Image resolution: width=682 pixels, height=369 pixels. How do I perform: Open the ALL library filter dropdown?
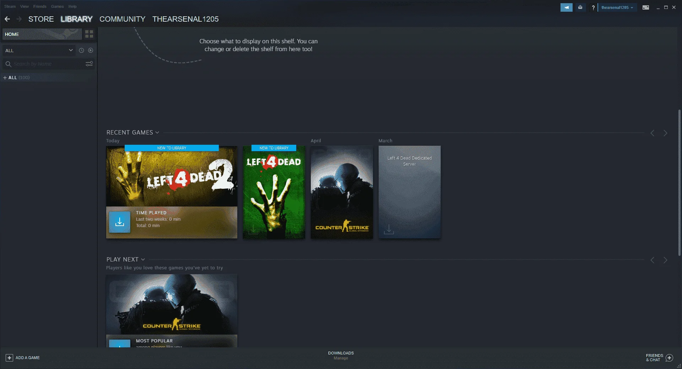pyautogui.click(x=39, y=50)
